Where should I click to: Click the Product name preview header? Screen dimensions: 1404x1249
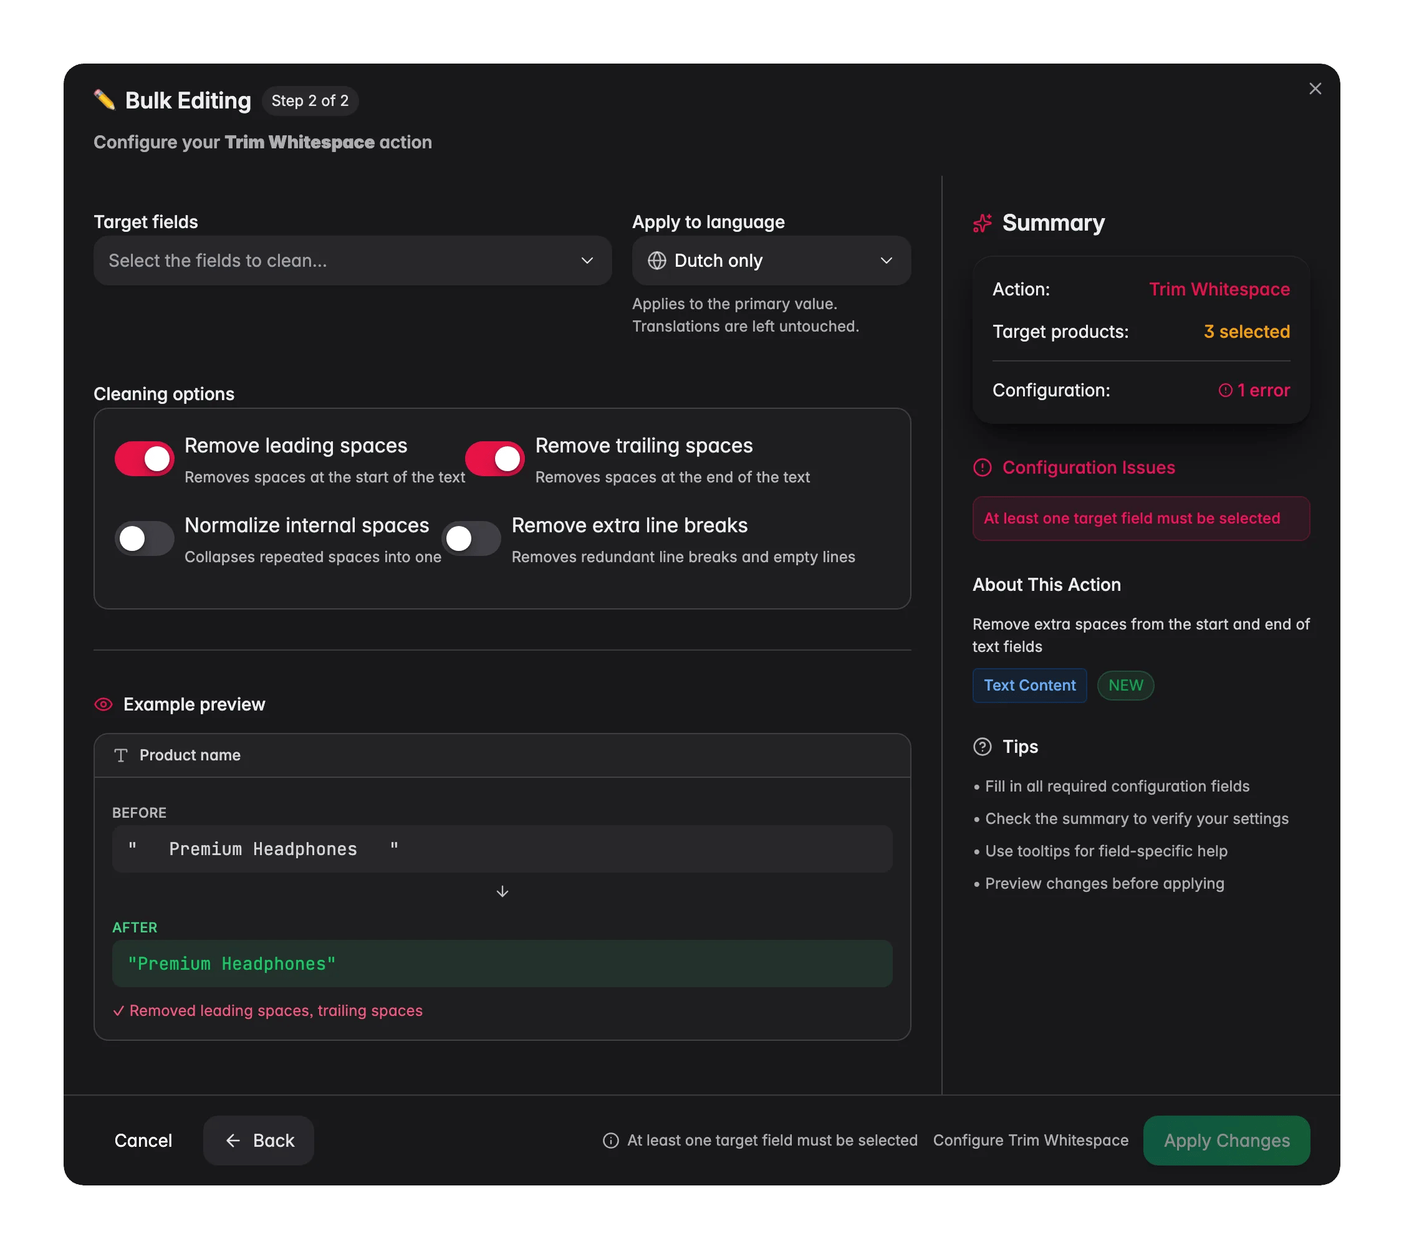click(502, 755)
